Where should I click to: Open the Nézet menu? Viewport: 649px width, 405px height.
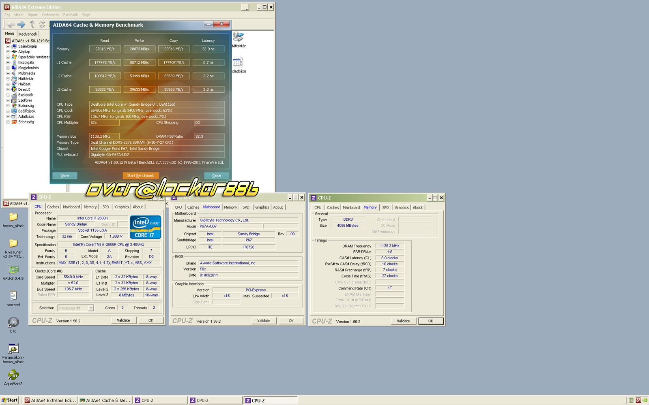19,15
